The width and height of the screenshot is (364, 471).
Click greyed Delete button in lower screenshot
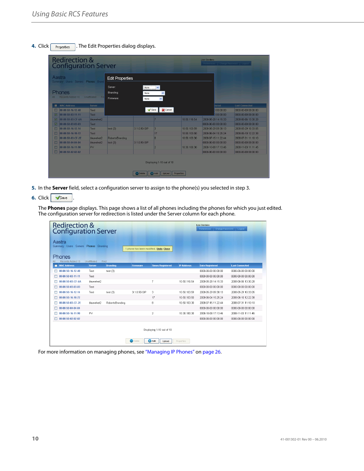click(x=134, y=341)
